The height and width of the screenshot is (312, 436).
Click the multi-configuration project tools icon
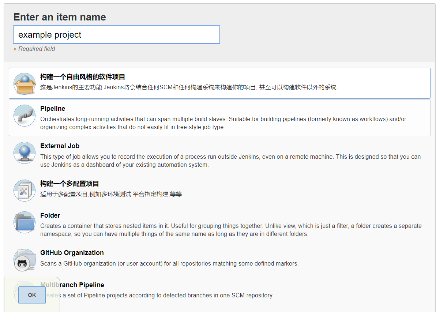25,191
